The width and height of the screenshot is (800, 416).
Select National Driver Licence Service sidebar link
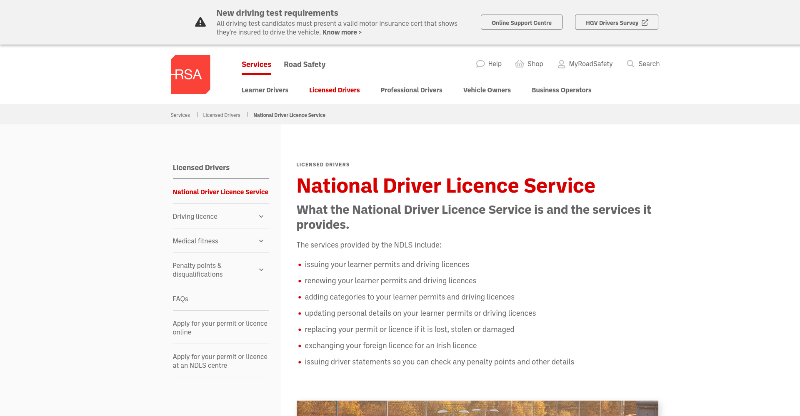(220, 192)
